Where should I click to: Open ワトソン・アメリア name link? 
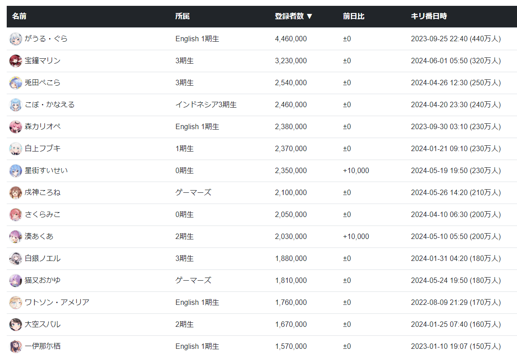pyautogui.click(x=57, y=302)
